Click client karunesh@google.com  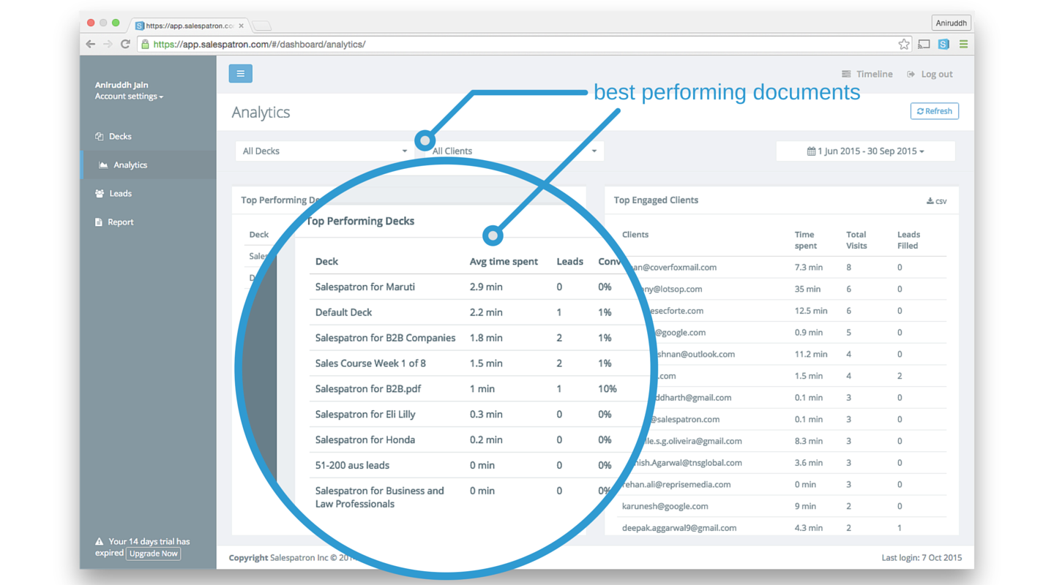pyautogui.click(x=665, y=506)
